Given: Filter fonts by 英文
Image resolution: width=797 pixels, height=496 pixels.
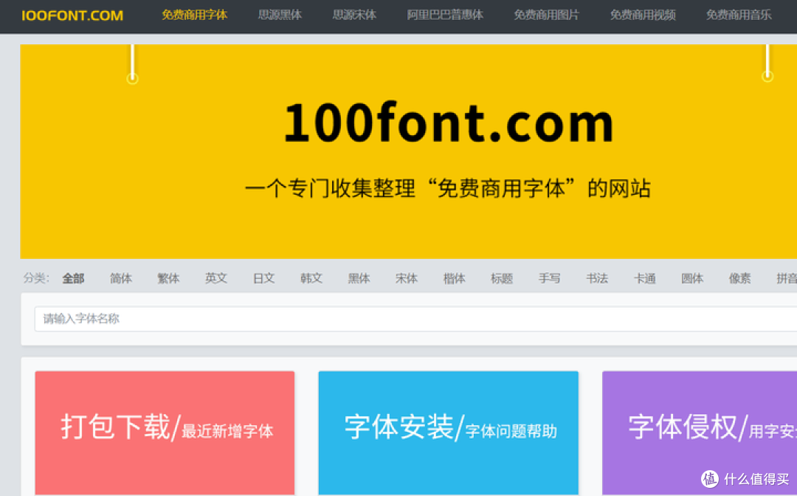Looking at the screenshot, I should tap(216, 278).
